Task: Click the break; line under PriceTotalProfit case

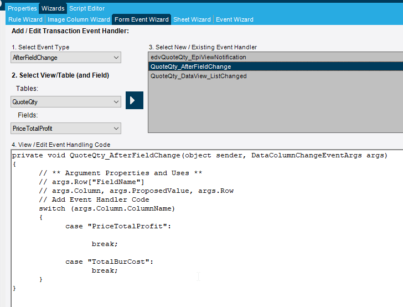Action: point(105,244)
